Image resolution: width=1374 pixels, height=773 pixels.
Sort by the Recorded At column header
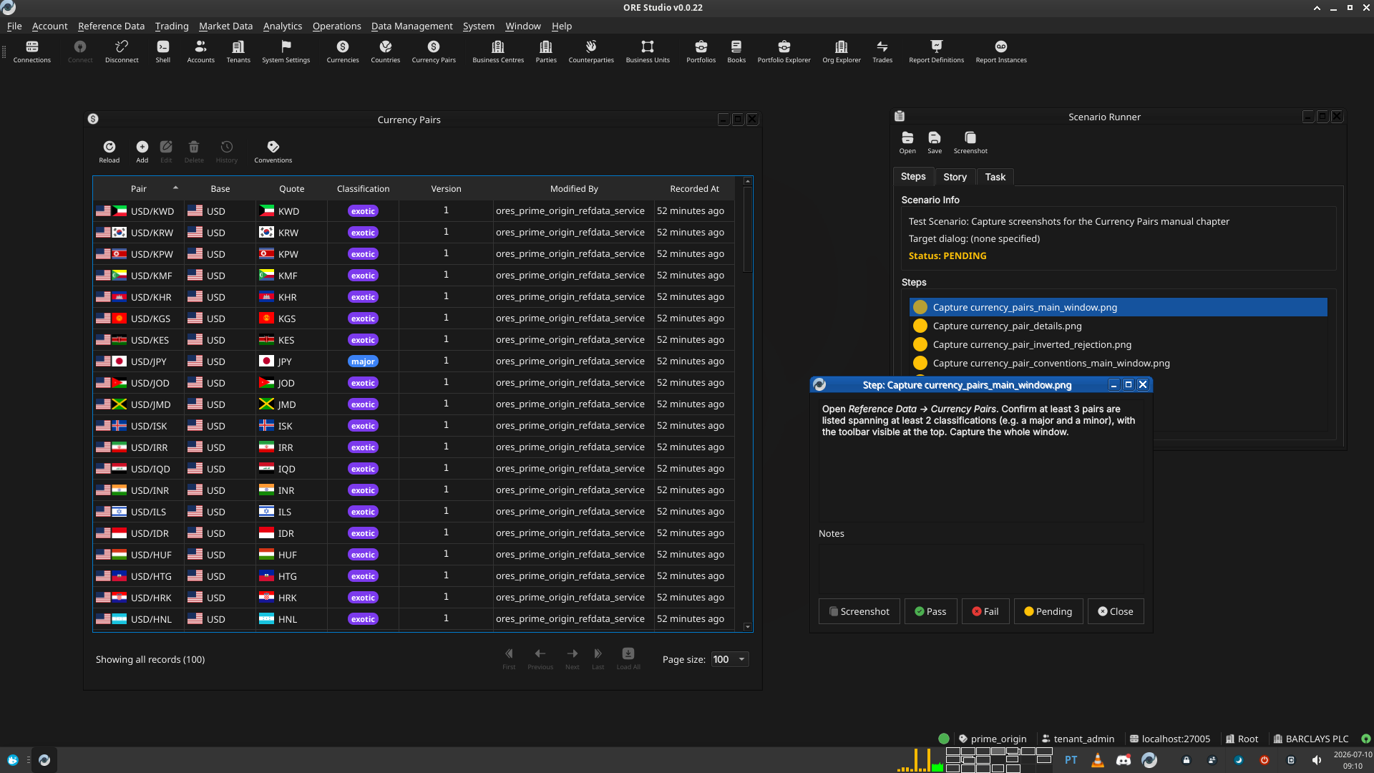coord(694,189)
